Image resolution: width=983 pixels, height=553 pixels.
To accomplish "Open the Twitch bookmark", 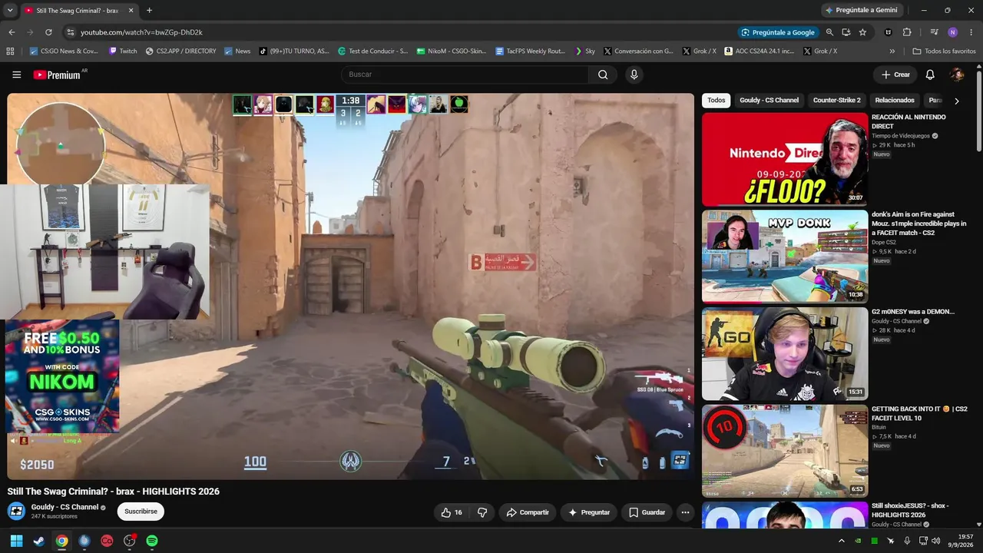I will click(123, 51).
